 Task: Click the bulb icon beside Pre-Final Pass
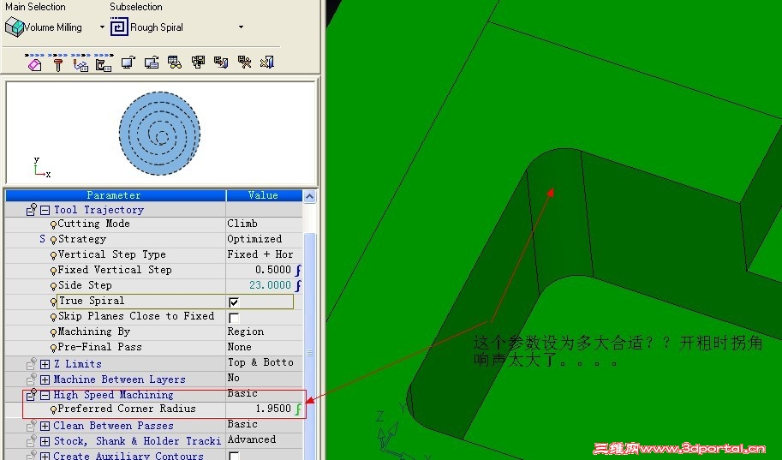point(53,349)
